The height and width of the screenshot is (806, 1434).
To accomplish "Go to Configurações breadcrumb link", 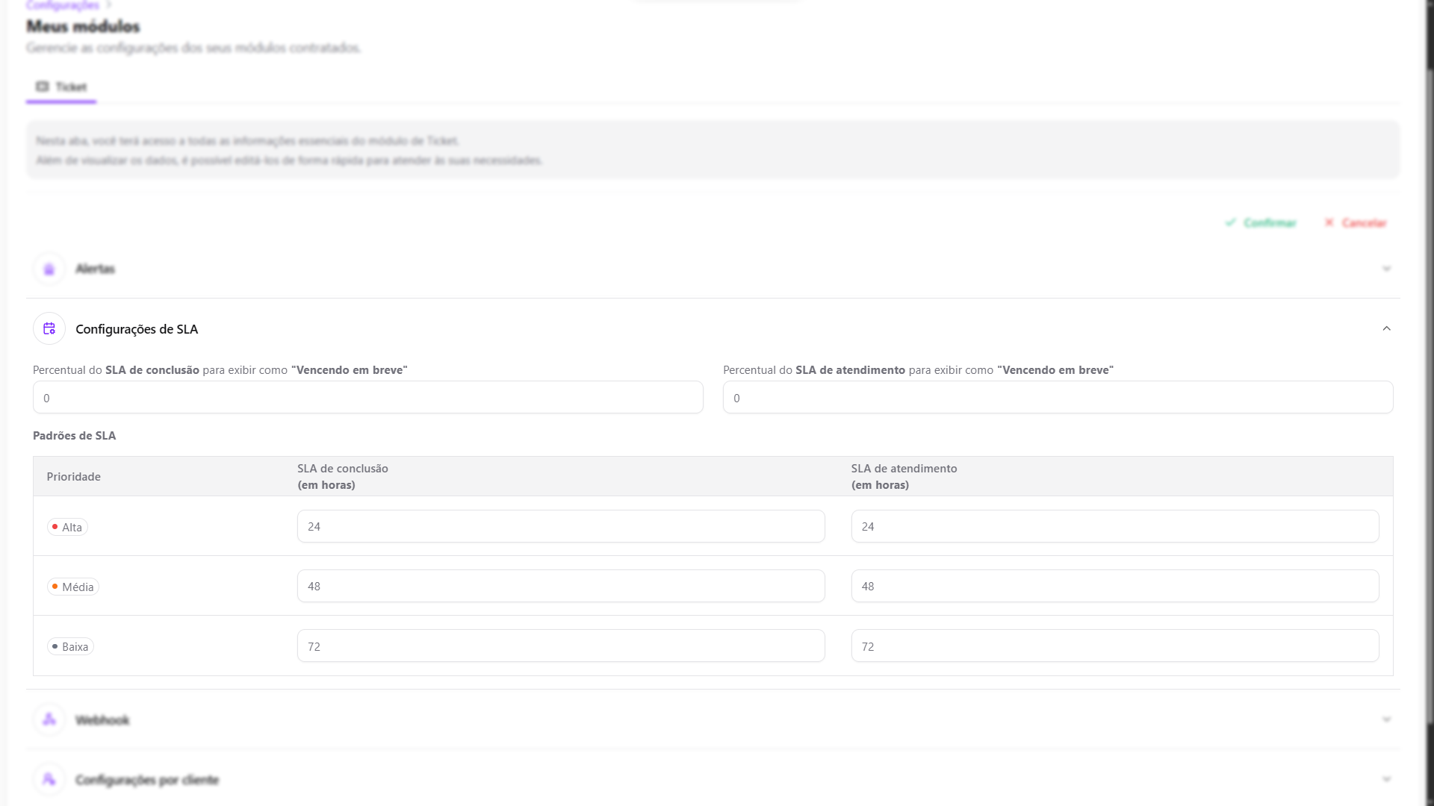I will coord(63,5).
